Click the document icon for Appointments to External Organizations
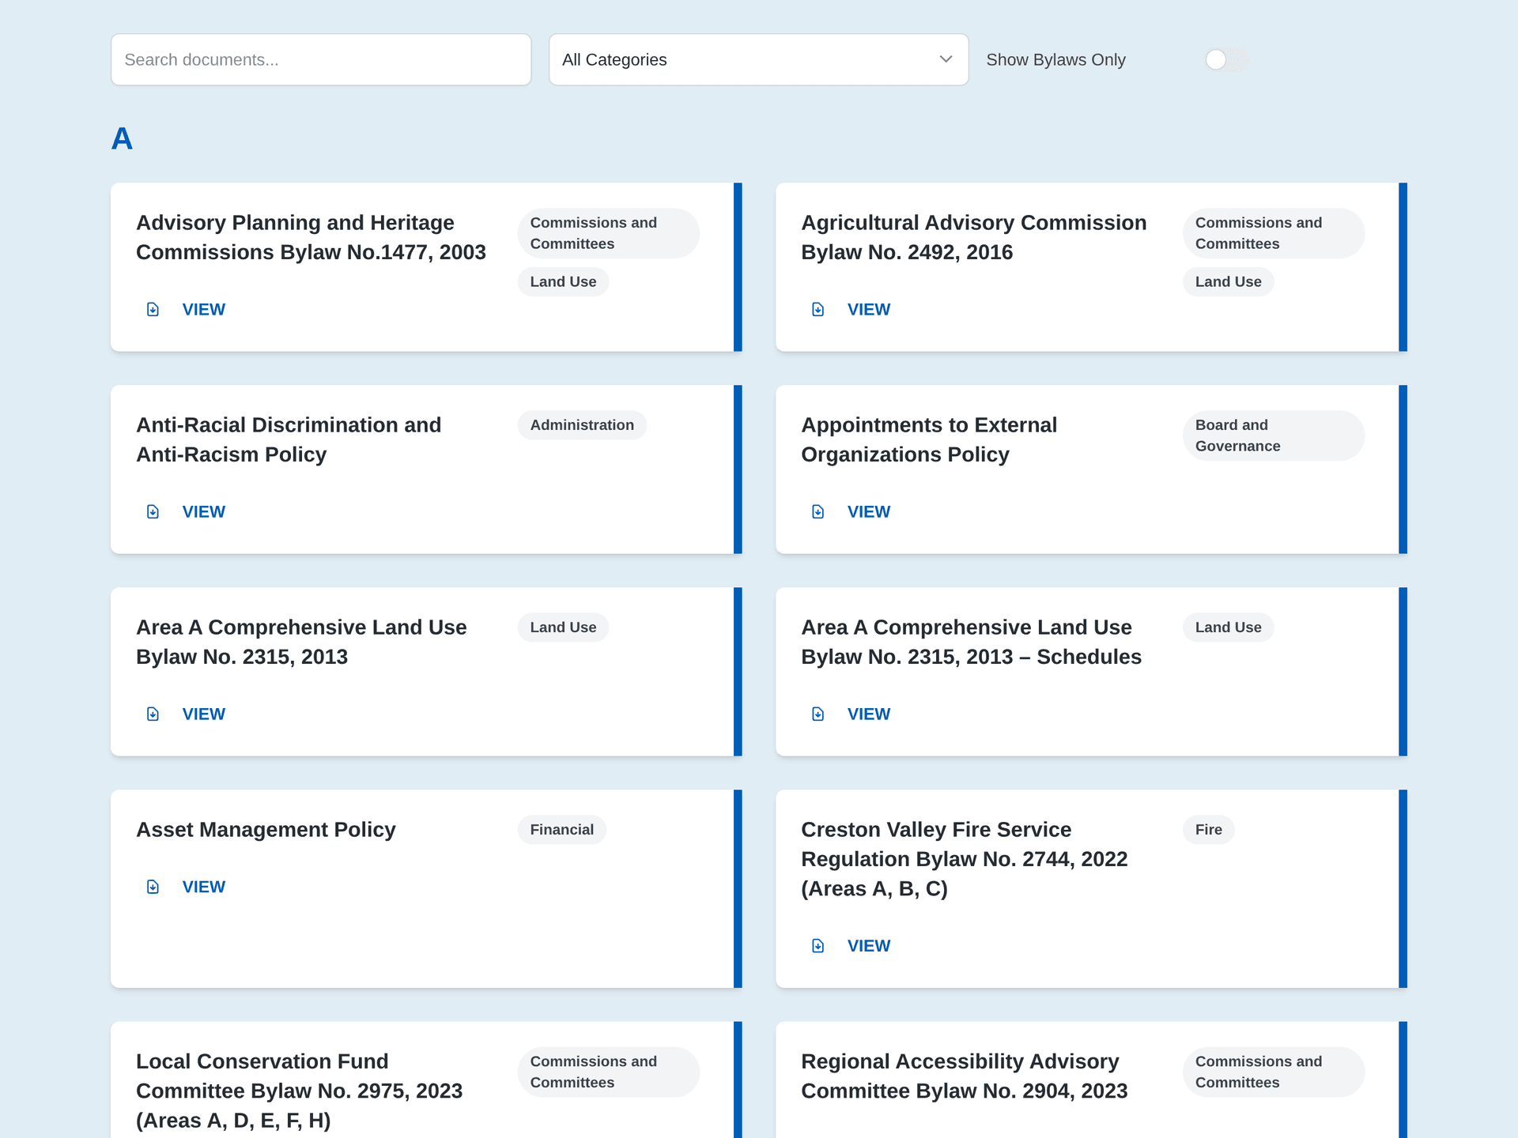This screenshot has width=1518, height=1138. (818, 512)
